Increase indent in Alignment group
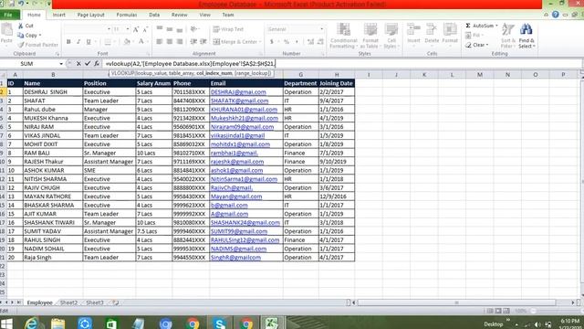This screenshot has width=584, height=329. [x=203, y=42]
